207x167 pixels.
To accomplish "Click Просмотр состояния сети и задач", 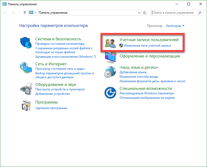I will pyautogui.click(x=60, y=69).
